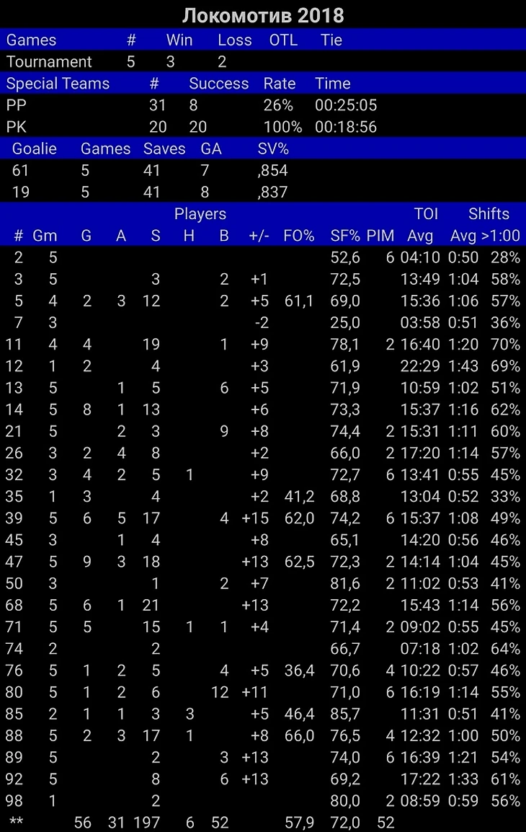Screen dimensions: 526x832
Task: Select player number 12 row
Action: click(x=263, y=366)
